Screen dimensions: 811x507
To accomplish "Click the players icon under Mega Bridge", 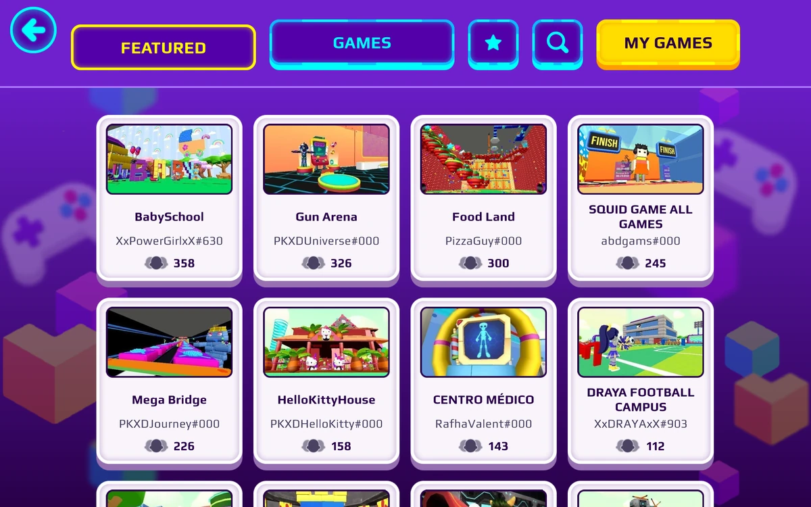I will point(156,446).
